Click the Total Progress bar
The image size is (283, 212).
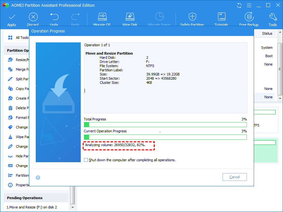(165, 125)
